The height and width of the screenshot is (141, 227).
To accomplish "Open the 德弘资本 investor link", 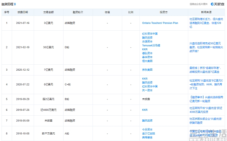I will (x=147, y=53).
